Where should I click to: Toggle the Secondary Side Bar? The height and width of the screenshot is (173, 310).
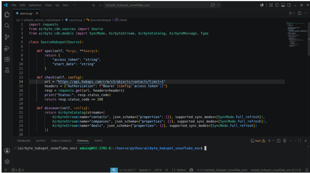[x=289, y=5]
